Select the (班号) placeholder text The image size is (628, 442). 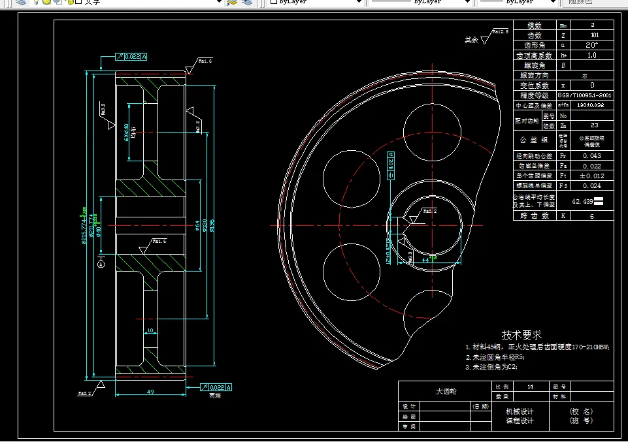point(581,420)
